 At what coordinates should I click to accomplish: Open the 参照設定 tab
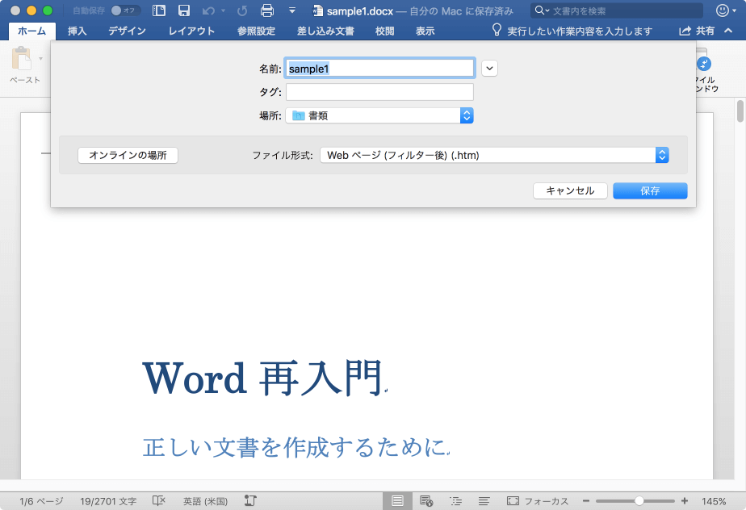pos(257,31)
